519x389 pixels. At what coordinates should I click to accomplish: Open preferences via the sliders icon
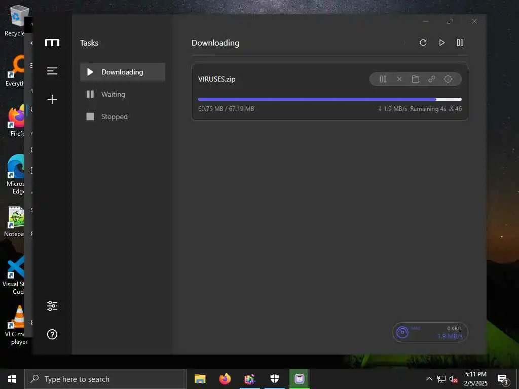click(52, 306)
